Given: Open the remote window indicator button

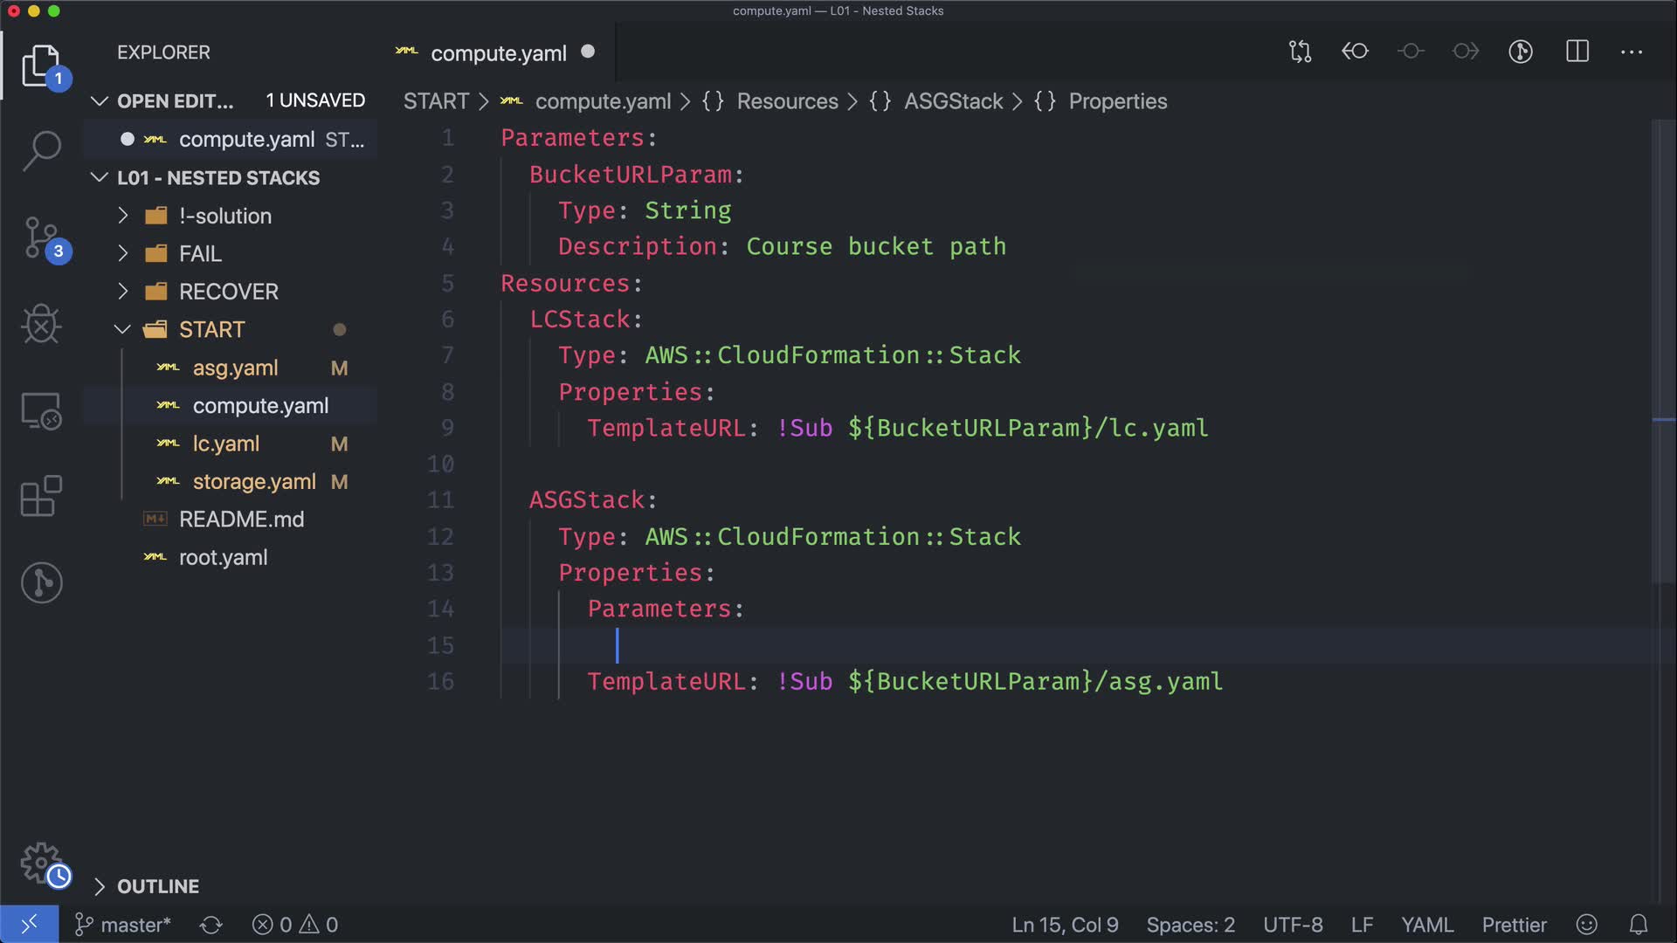Looking at the screenshot, I should (29, 925).
